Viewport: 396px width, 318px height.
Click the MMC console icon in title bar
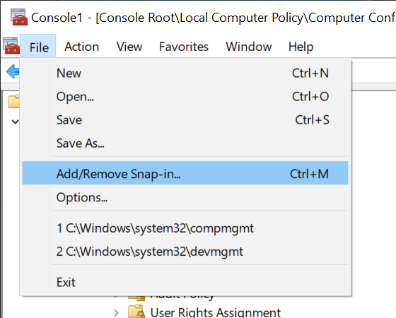click(19, 17)
